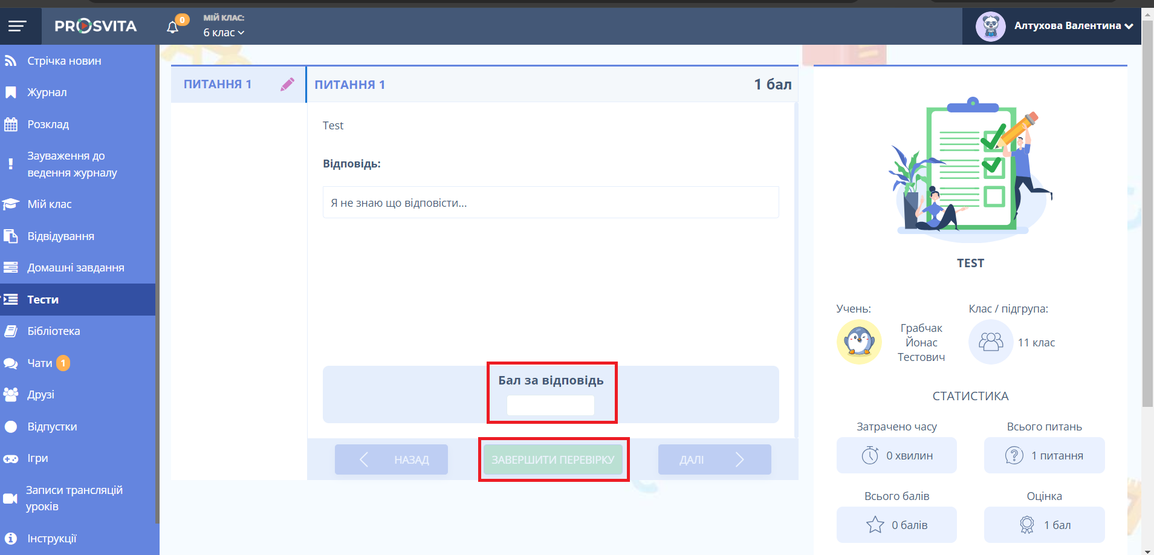Select the Питання 1 tab on left
This screenshot has width=1154, height=555.
tap(218, 85)
